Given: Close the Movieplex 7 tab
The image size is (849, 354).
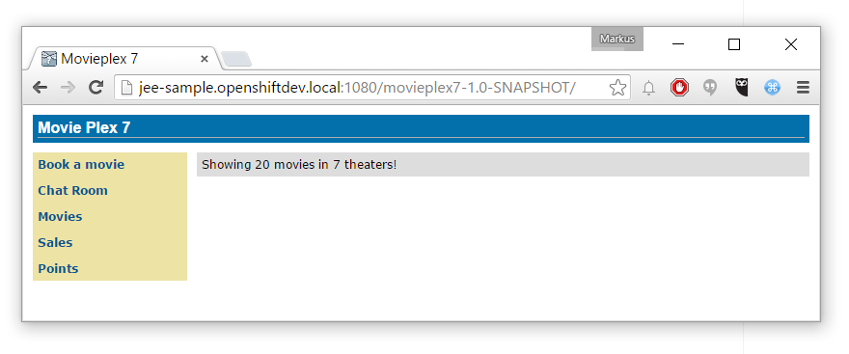Looking at the screenshot, I should point(205,59).
